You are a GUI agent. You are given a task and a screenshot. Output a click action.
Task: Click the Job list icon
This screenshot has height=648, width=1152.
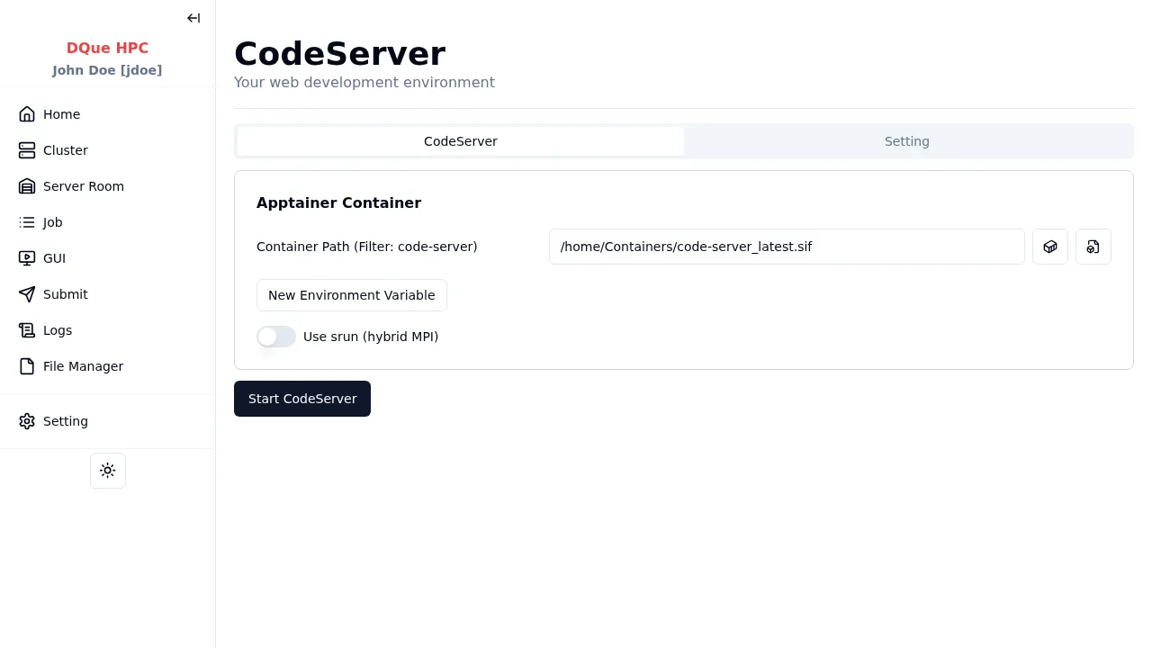[27, 222]
